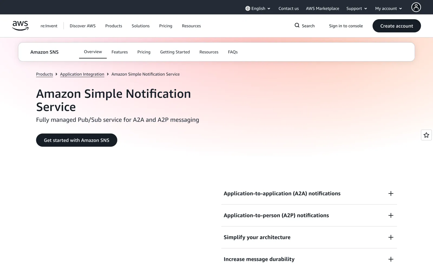Open Resources in main navigation
The image size is (433, 270).
pyautogui.click(x=191, y=26)
